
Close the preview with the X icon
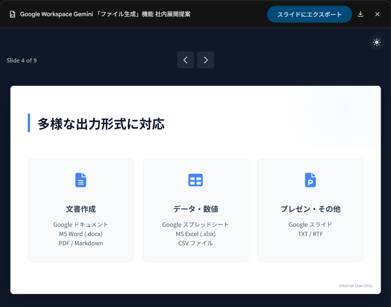[377, 14]
